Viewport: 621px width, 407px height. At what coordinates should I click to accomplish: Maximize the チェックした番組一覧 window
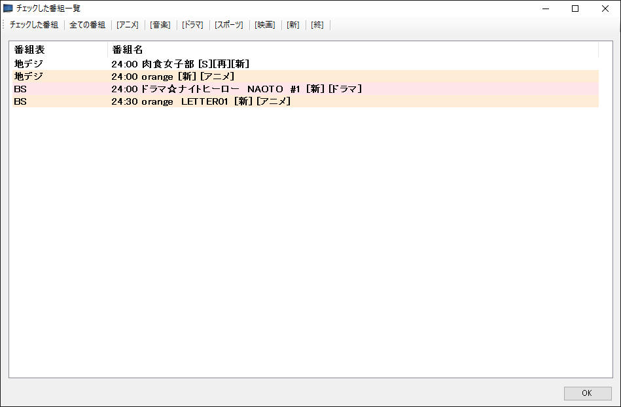click(x=575, y=9)
